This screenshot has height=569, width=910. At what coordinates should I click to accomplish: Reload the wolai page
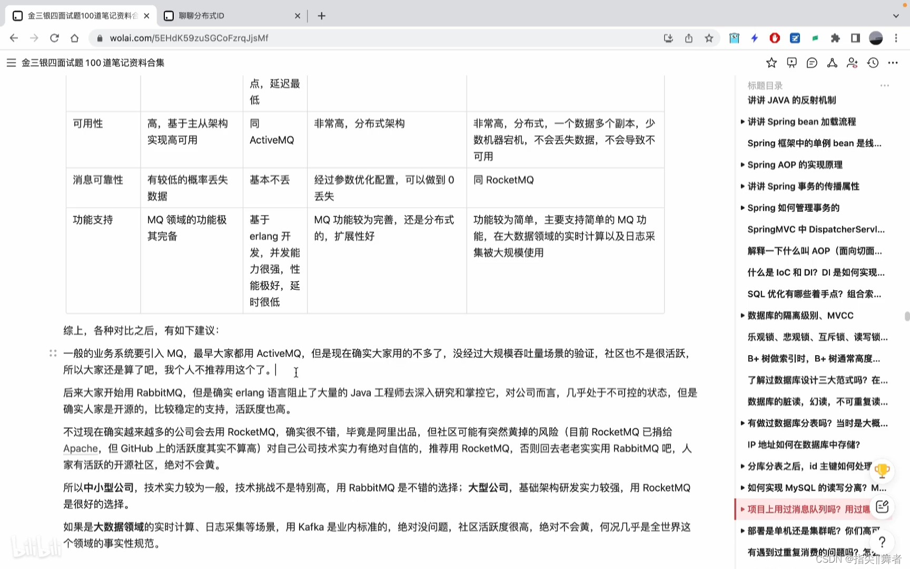54,38
